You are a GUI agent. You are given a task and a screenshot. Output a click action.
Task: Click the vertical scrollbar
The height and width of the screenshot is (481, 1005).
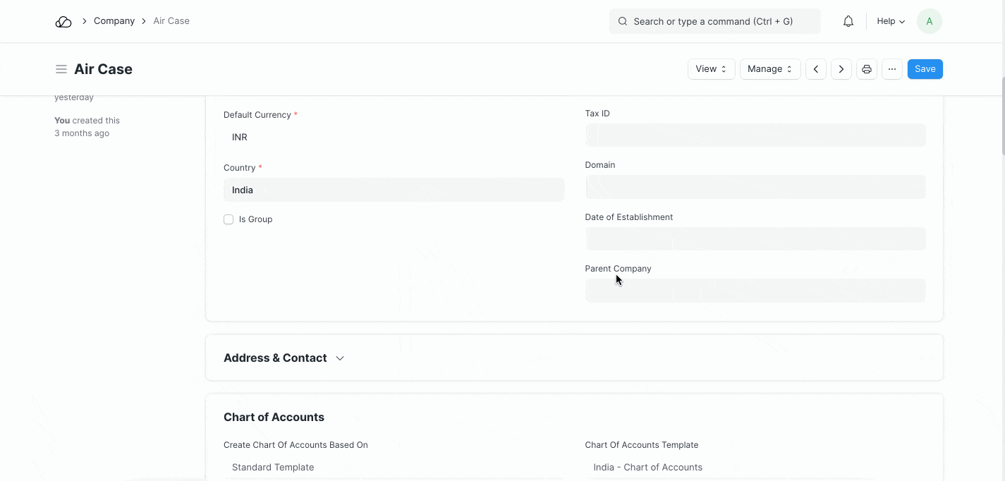pyautogui.click(x=1001, y=113)
